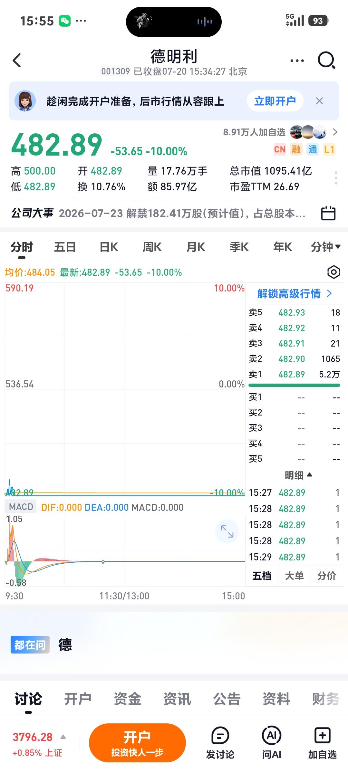Select the 大单 tab
Screen dimensions: 348x773
click(294, 576)
